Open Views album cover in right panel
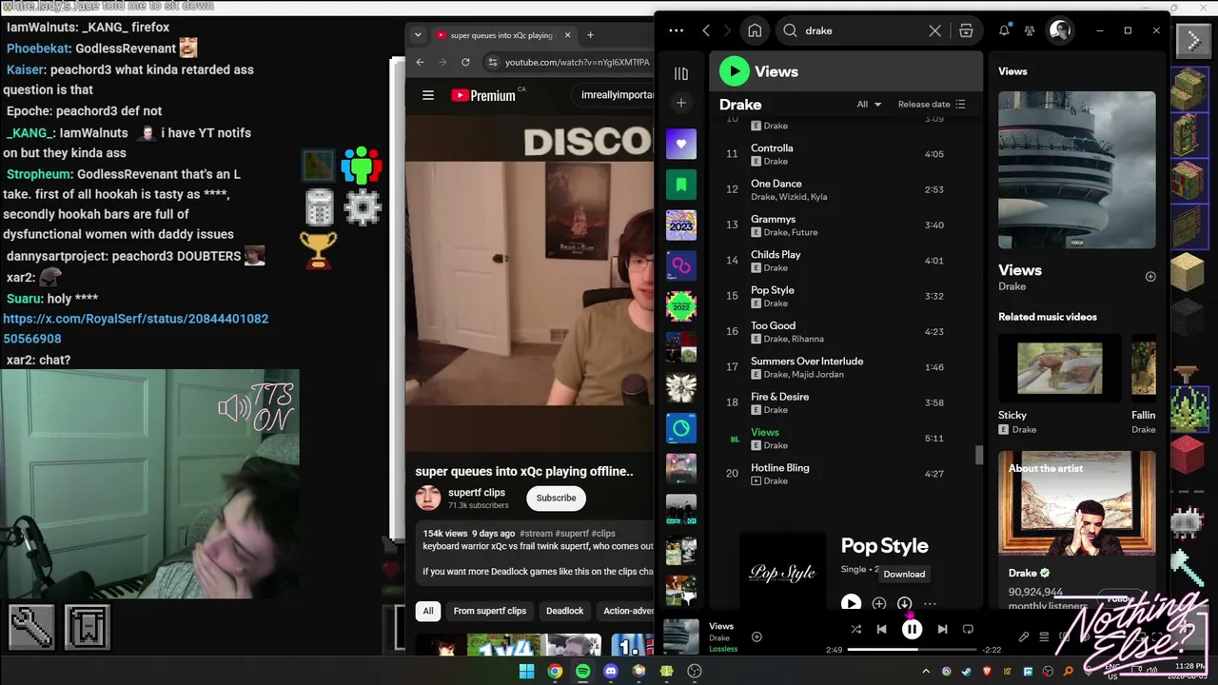Image resolution: width=1218 pixels, height=685 pixels. tap(1077, 170)
